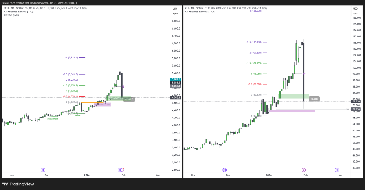
Task: Click the lightning event icon on silver chart
Action: tap(304, 170)
